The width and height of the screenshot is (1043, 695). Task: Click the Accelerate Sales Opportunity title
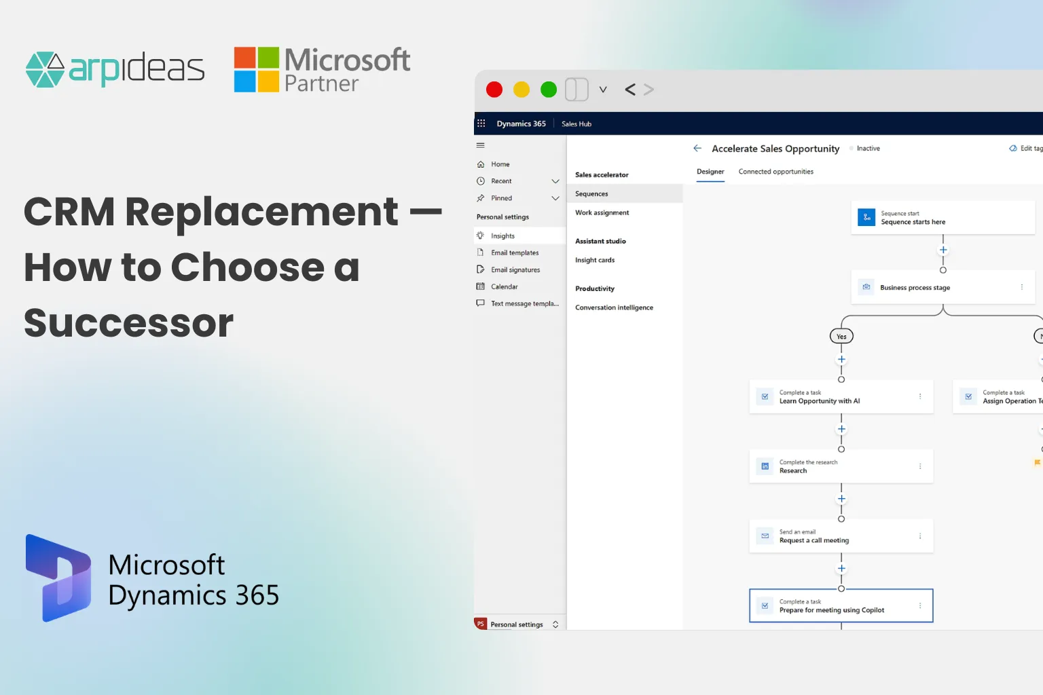click(775, 149)
